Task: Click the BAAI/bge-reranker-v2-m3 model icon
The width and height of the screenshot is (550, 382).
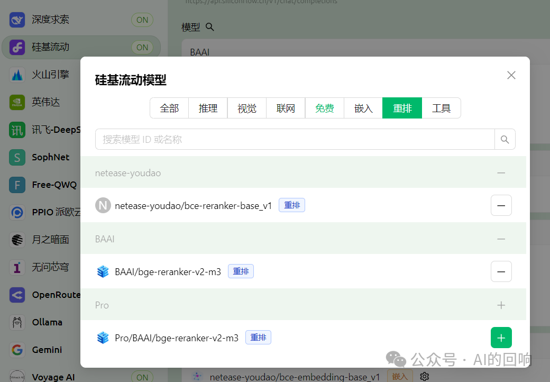Action: click(103, 271)
